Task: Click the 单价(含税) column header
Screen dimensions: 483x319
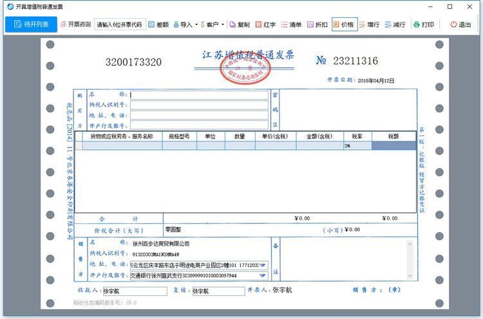Action: click(276, 136)
